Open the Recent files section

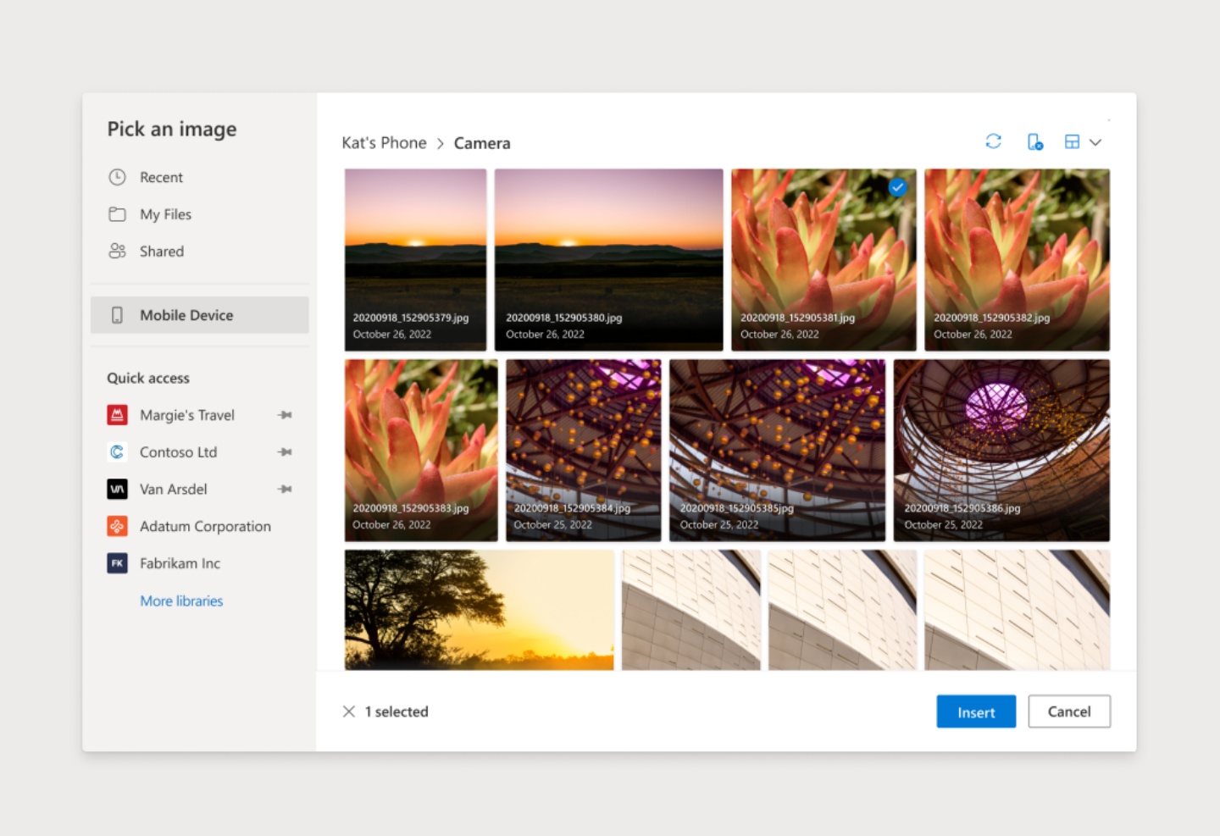(161, 177)
